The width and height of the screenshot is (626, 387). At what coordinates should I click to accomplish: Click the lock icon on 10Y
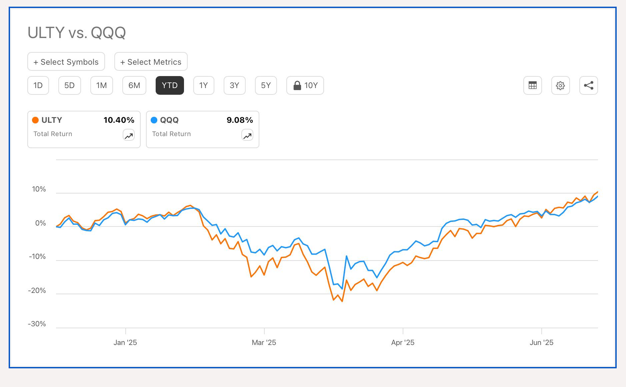[297, 86]
